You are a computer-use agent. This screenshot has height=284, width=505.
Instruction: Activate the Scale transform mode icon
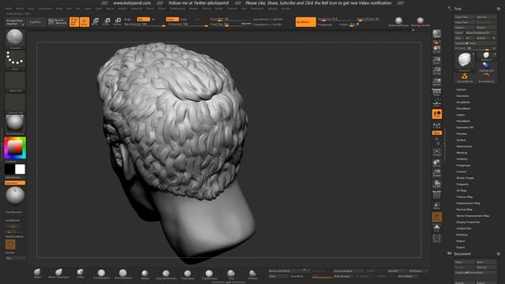[x=107, y=21]
